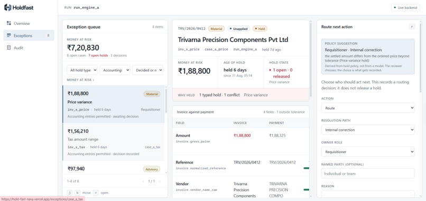The width and height of the screenshot is (426, 201).
Task: Click the Policy suggestion box
Action: tap(368, 56)
